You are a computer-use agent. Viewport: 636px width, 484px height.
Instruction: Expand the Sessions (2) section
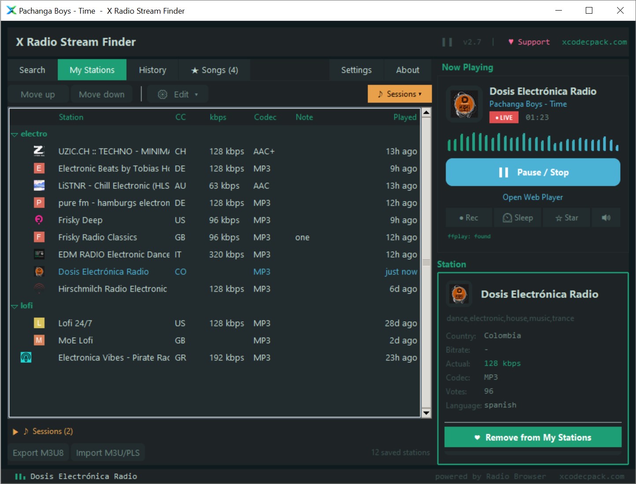coord(15,432)
